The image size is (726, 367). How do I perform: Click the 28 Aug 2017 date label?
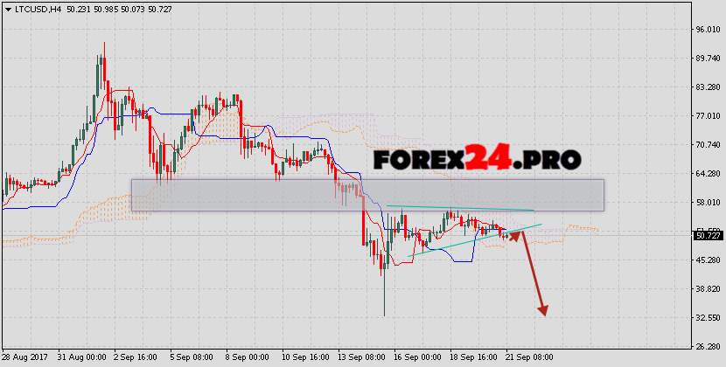pyautogui.click(x=24, y=358)
